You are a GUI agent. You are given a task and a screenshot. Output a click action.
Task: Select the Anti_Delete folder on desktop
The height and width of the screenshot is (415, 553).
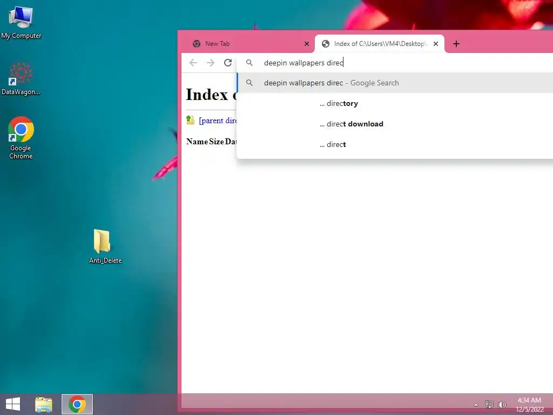point(105,246)
